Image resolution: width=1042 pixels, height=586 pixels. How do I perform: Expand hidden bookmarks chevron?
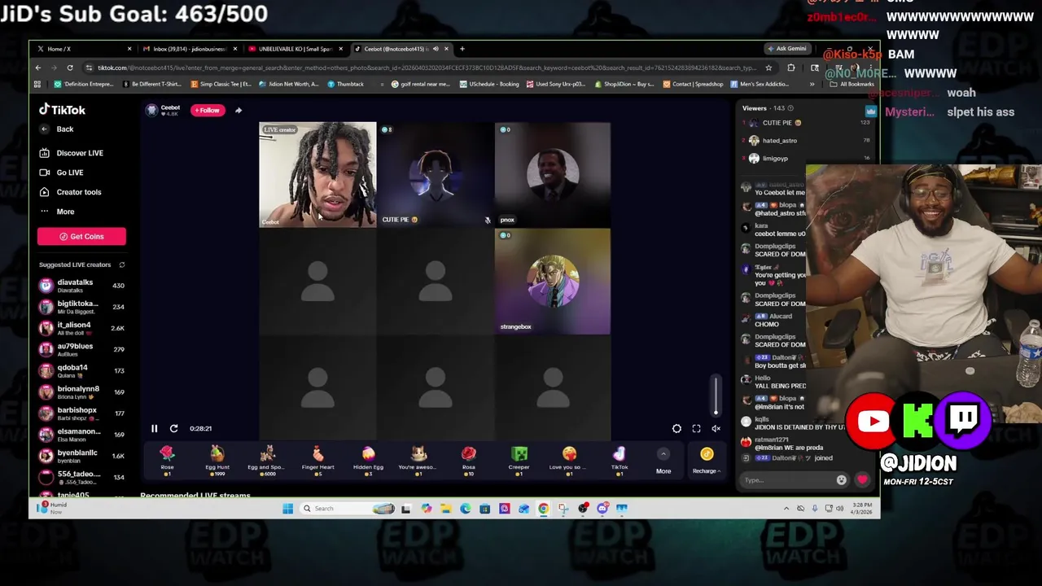812,84
